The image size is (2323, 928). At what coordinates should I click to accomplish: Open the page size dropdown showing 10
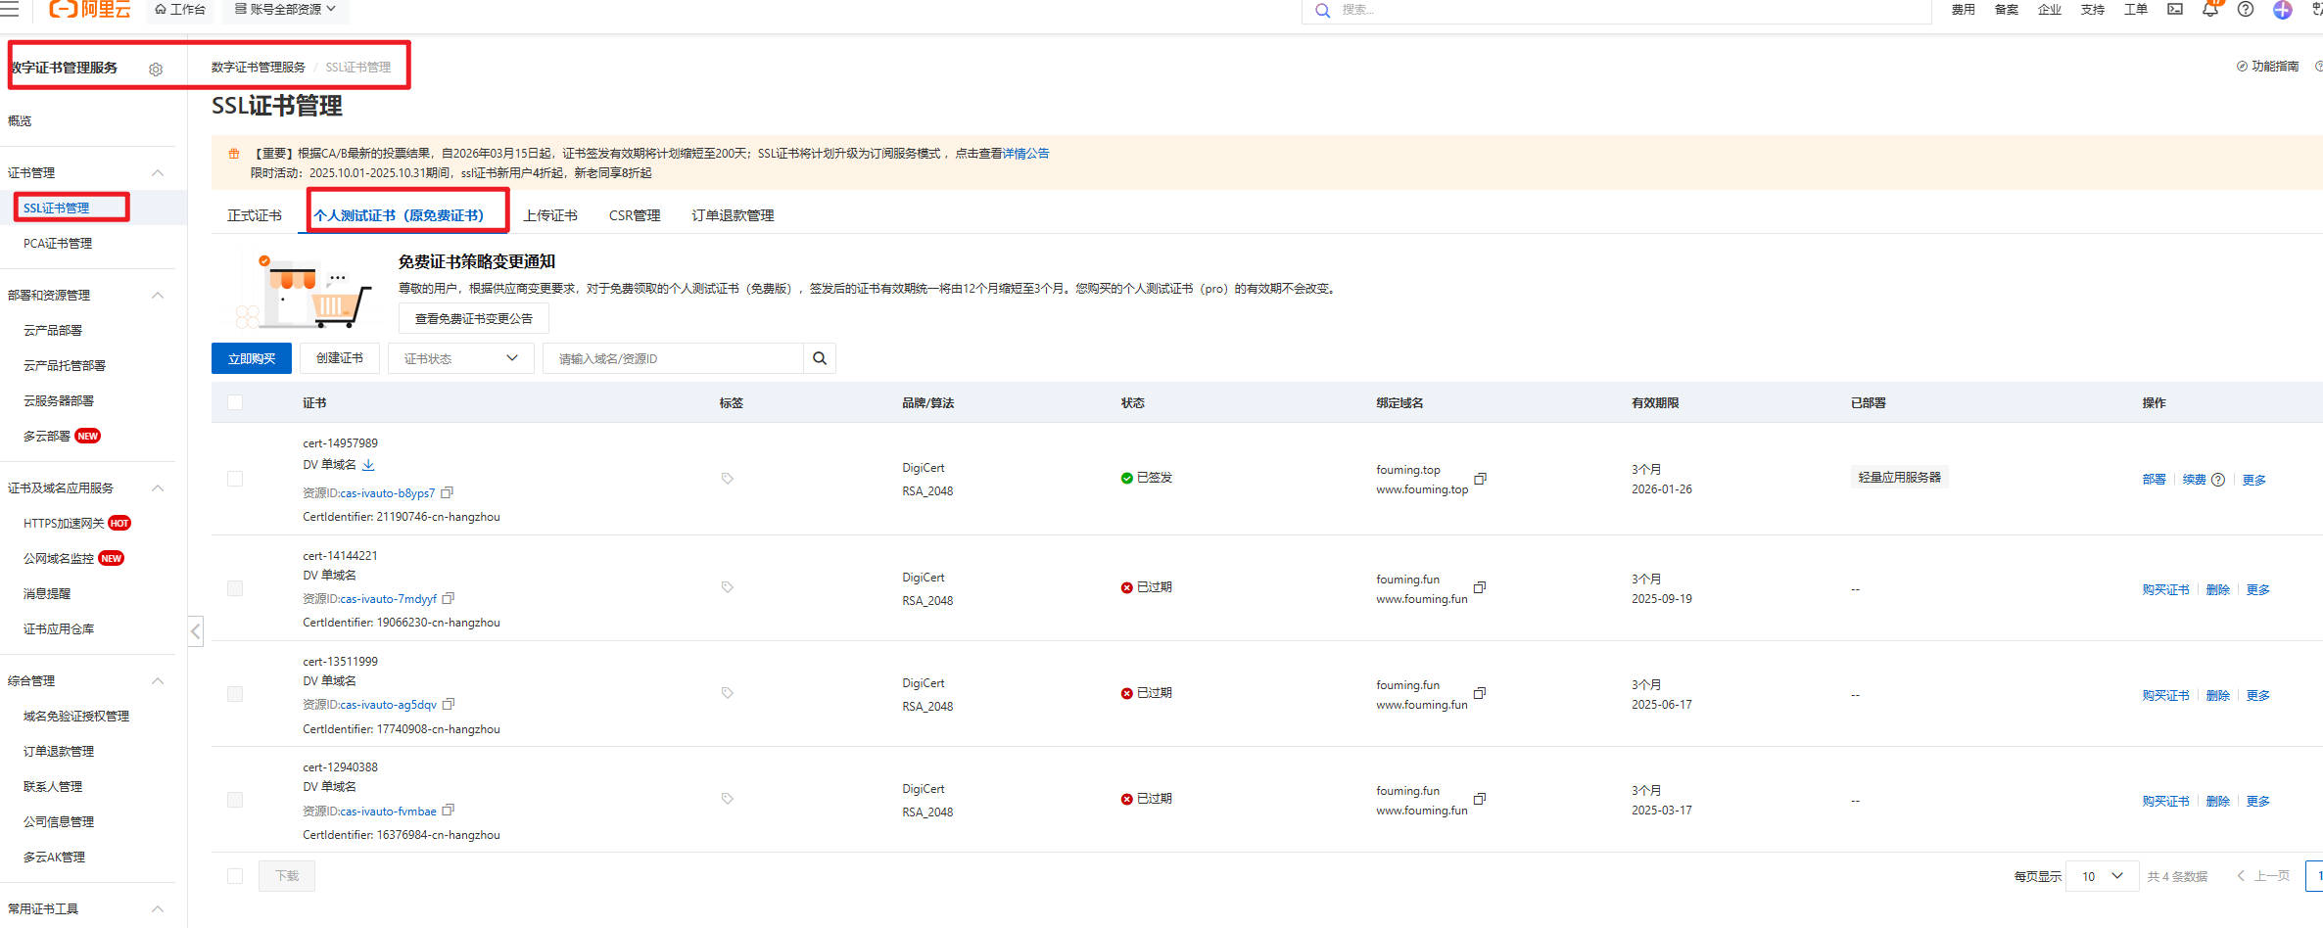coord(2102,876)
